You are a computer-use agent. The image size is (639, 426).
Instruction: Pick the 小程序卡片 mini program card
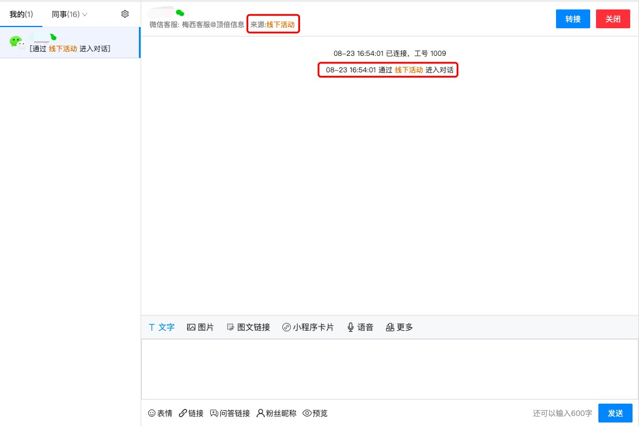308,327
